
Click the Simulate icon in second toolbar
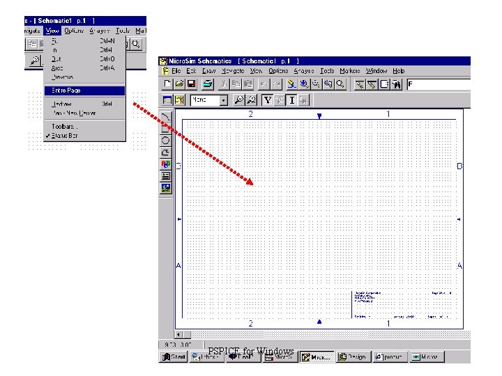[x=179, y=100]
